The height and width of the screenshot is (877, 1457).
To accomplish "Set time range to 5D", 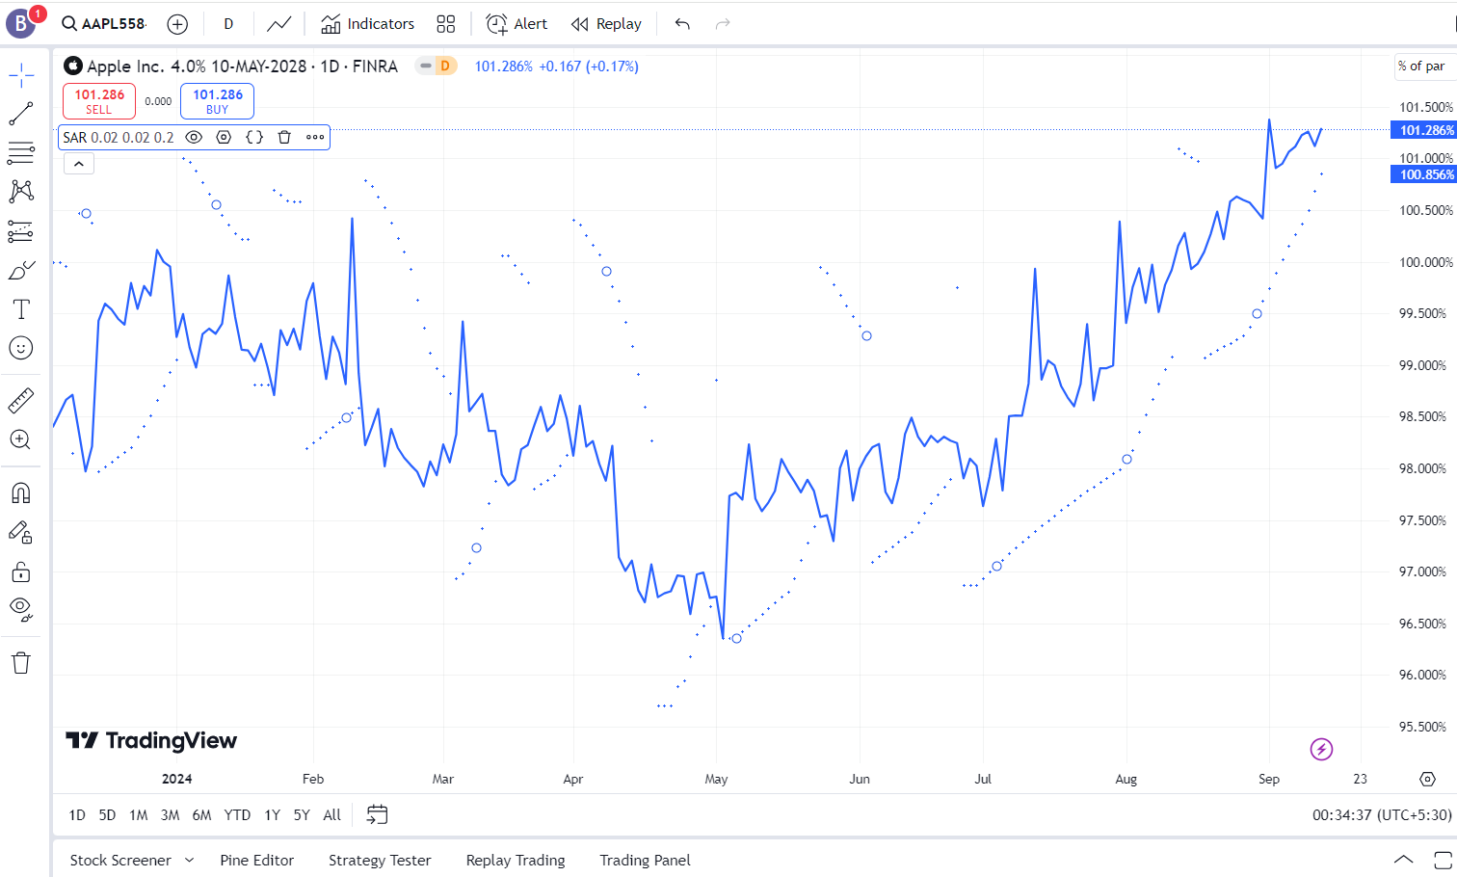I will point(107,815).
